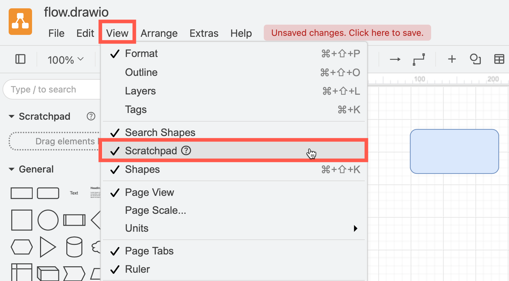Uncheck Page View in the View menu

click(x=149, y=192)
